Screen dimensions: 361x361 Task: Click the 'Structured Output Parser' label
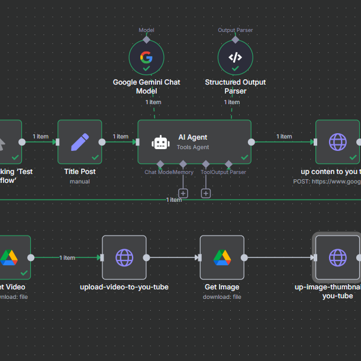[236, 86]
